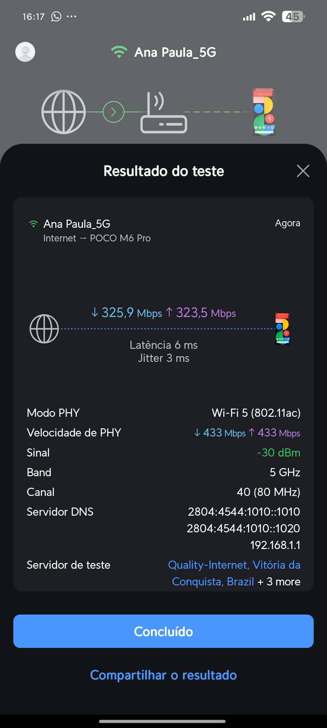Screen dimensions: 327x728
Task: Tap Compartilhar o resultado link
Action: tap(163, 675)
